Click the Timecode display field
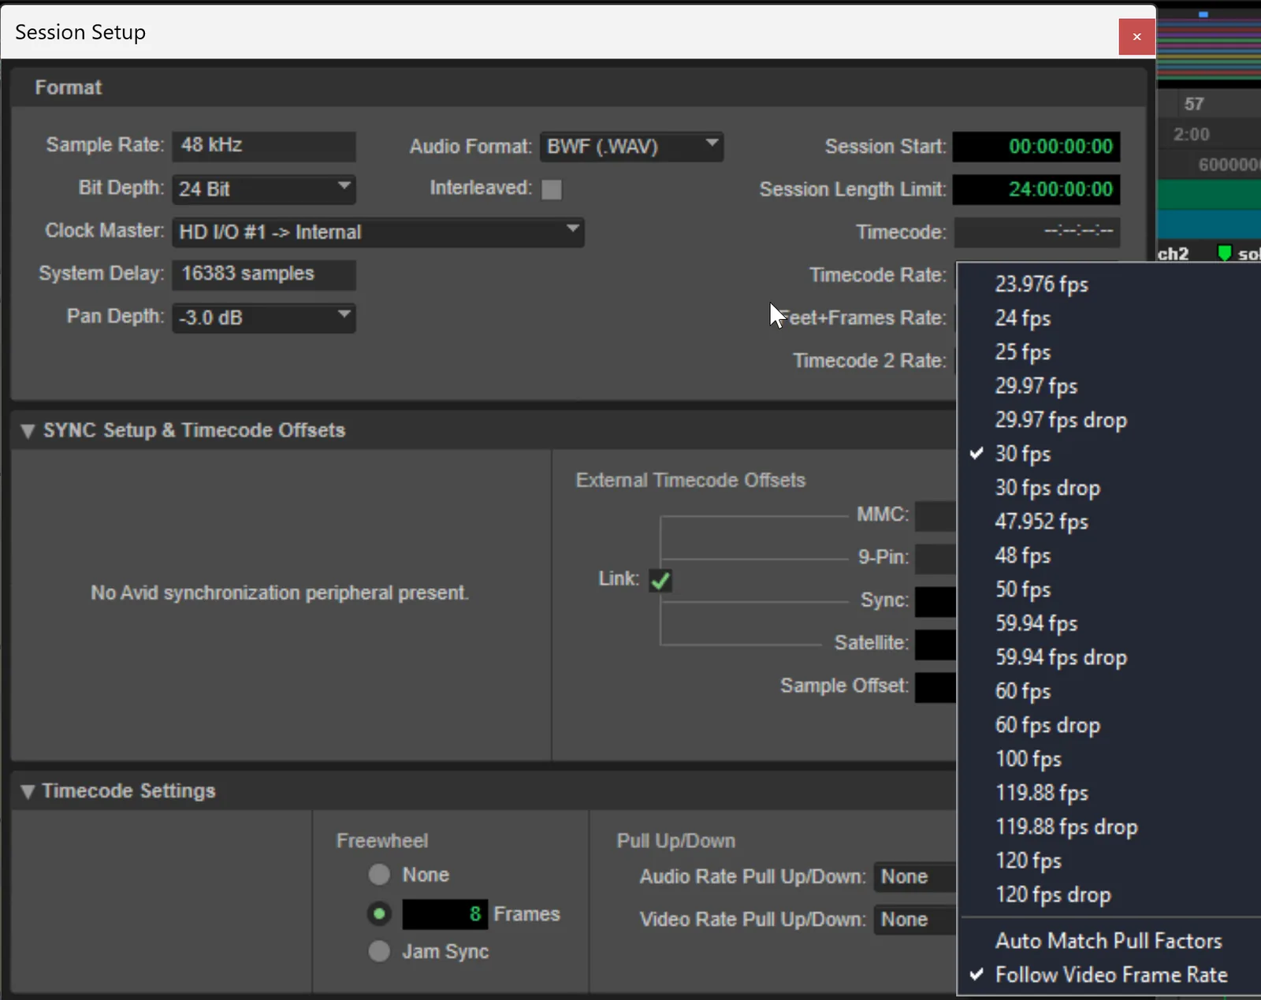The image size is (1261, 1000). point(1036,232)
